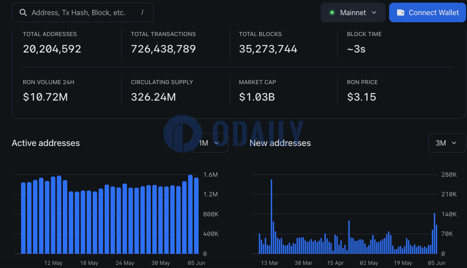Click the total addresses value 20,204,592
The height and width of the screenshot is (268, 467).
(52, 49)
